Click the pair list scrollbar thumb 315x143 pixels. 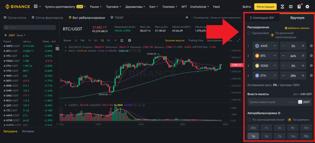coord(57,49)
